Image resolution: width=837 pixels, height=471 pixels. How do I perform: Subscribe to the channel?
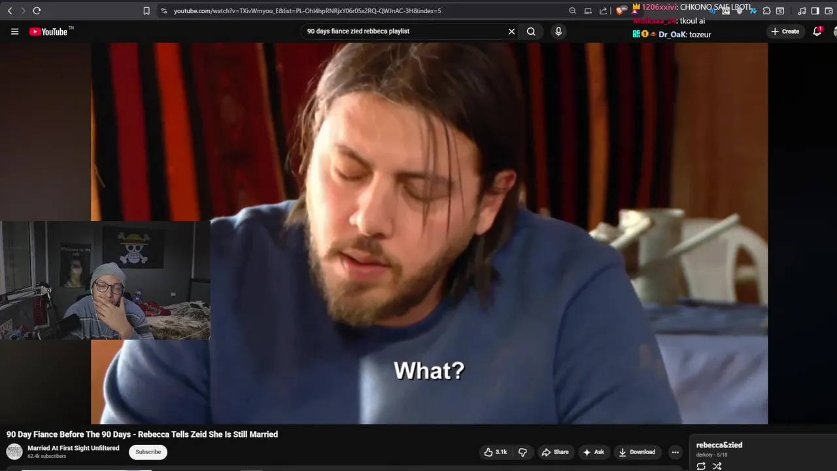coord(148,452)
